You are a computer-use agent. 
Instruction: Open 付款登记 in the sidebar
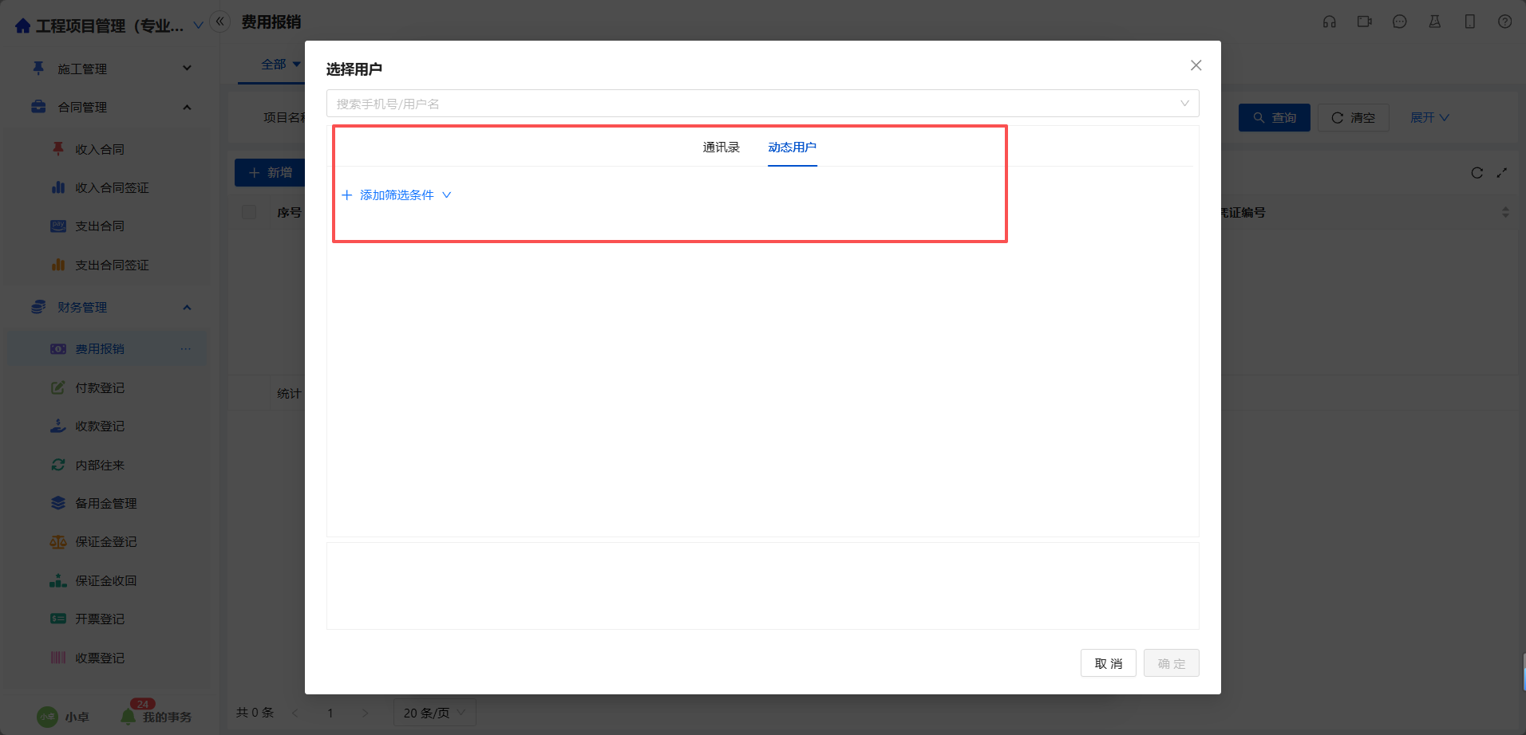pos(100,388)
